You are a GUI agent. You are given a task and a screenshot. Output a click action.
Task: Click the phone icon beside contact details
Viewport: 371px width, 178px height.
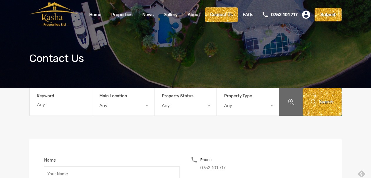pyautogui.click(x=194, y=160)
